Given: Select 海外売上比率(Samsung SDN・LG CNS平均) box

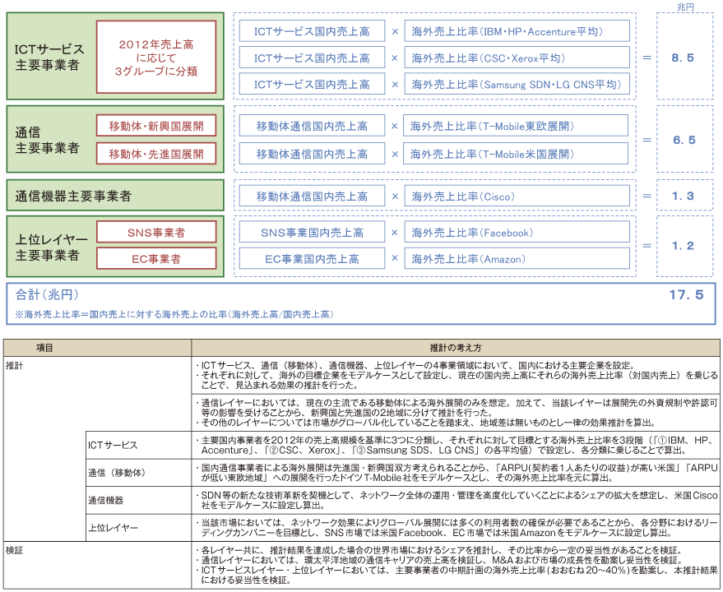Looking at the screenshot, I should (x=517, y=85).
